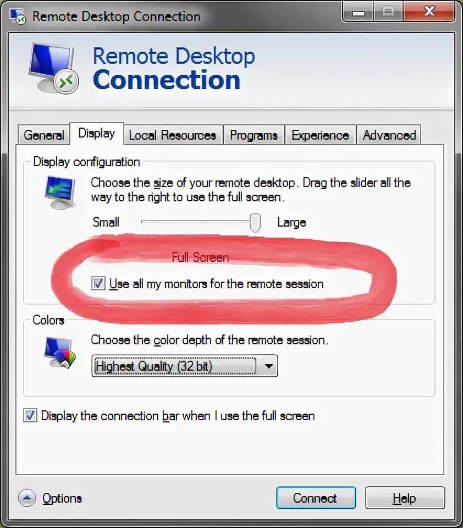The height and width of the screenshot is (528, 463).
Task: Minimize the Remote Desktop Connection window
Action: (x=359, y=13)
